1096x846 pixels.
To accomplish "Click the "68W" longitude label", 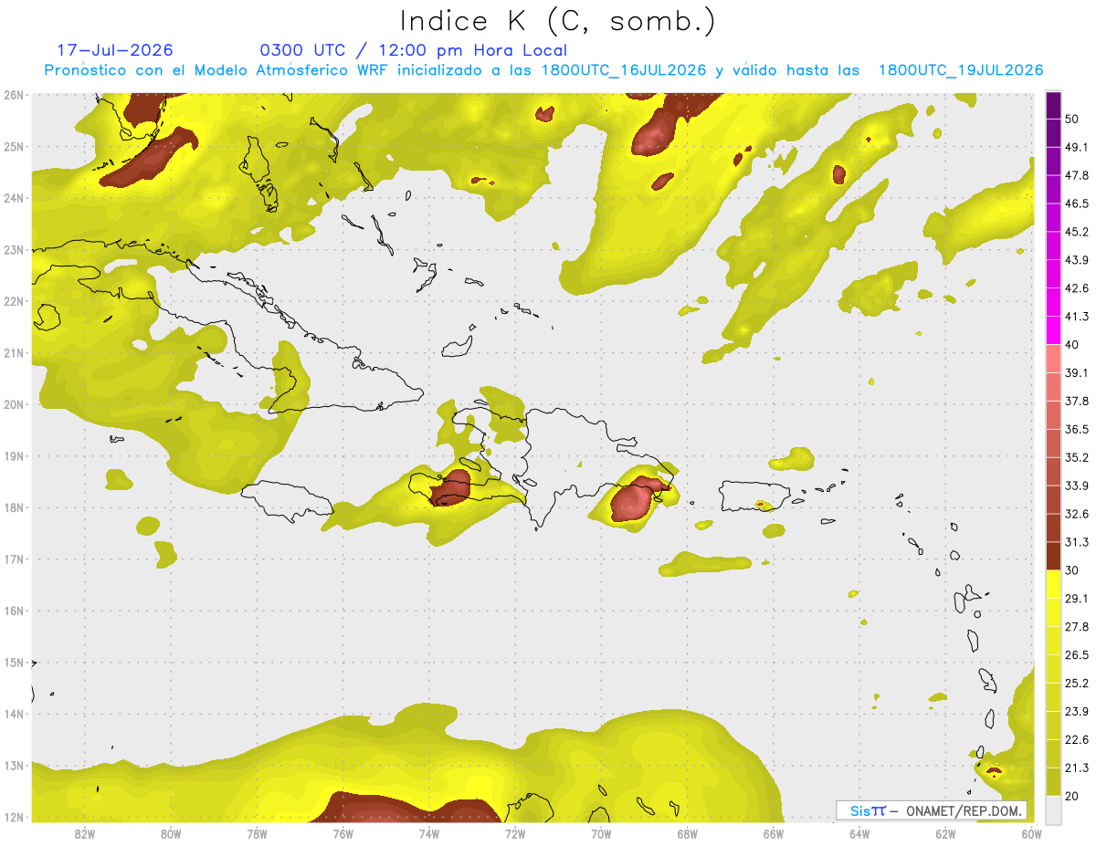I will tap(688, 833).
